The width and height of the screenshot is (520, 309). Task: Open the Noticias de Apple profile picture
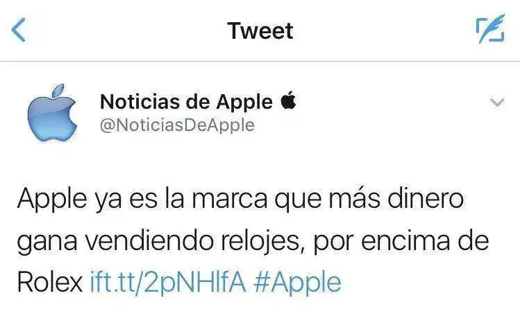[52, 112]
